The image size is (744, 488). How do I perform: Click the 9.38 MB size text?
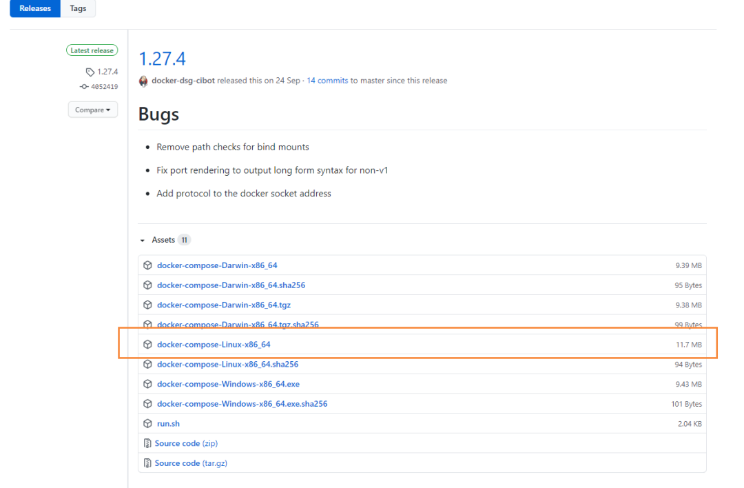point(688,305)
